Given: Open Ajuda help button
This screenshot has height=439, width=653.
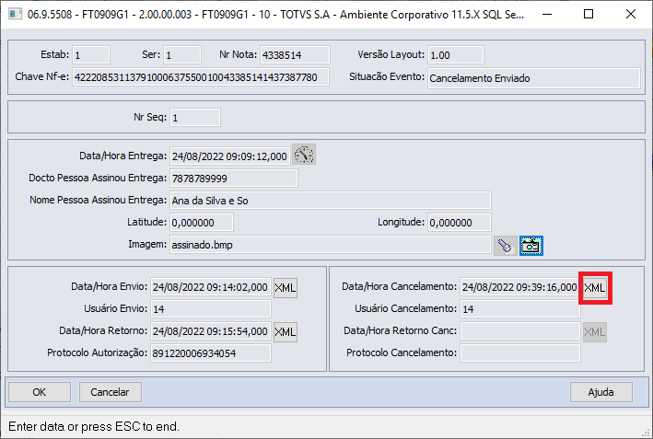Looking at the screenshot, I should click(x=601, y=392).
